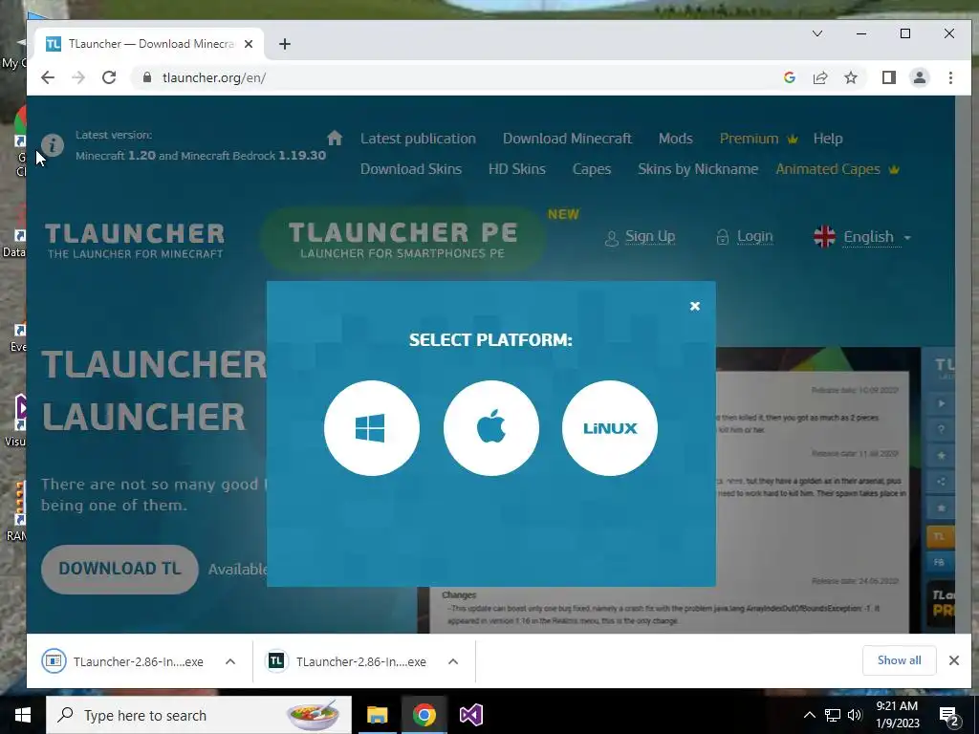Click the DOWNLOAD TL button
Screen dimensions: 979x734
[120, 569]
